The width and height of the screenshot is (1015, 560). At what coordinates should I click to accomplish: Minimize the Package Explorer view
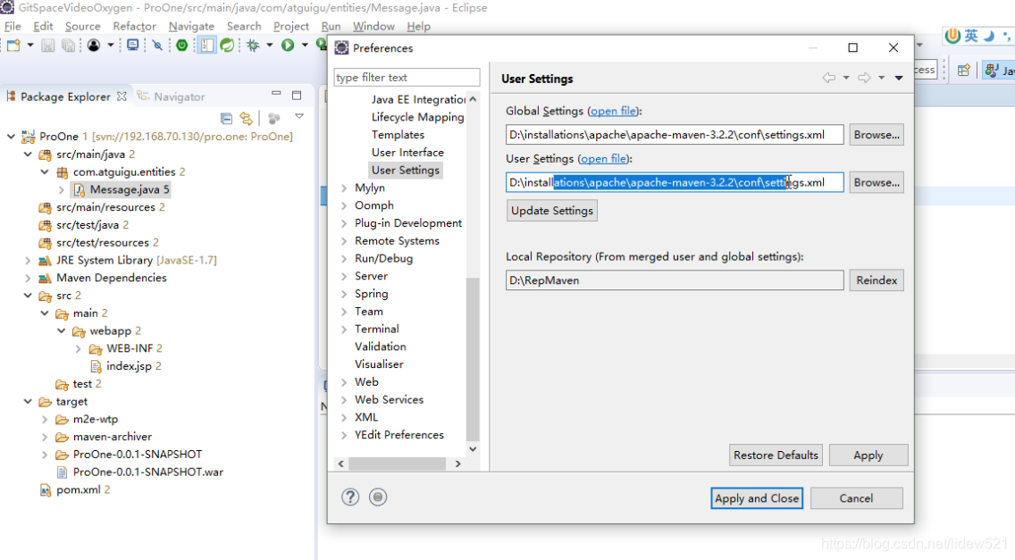click(276, 94)
